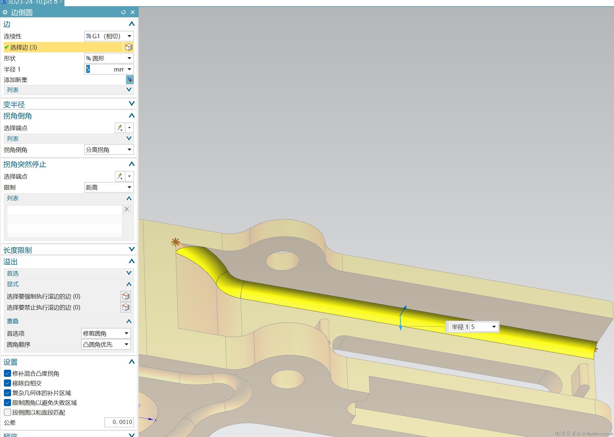Screen dimensions: 614x437
Task: Click the point picker icon under 拐角倒角
Action: tap(120, 128)
